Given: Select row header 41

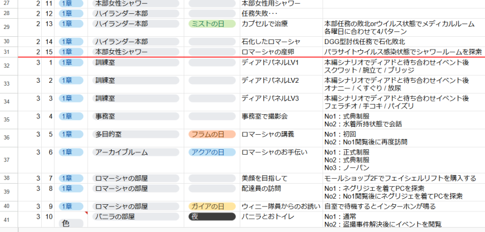Looking at the screenshot, I should (9, 220).
